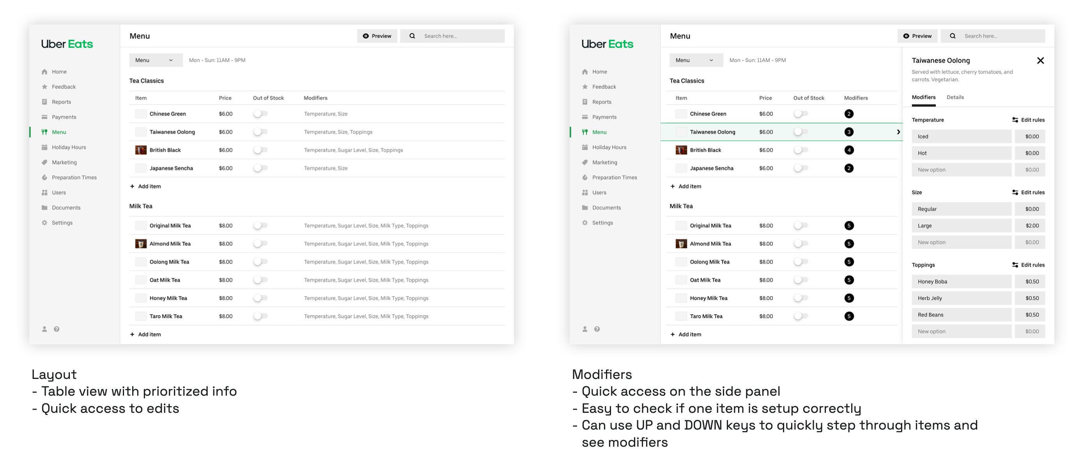Open the right panel Menu dropdown
1091x472 pixels.
(696, 60)
